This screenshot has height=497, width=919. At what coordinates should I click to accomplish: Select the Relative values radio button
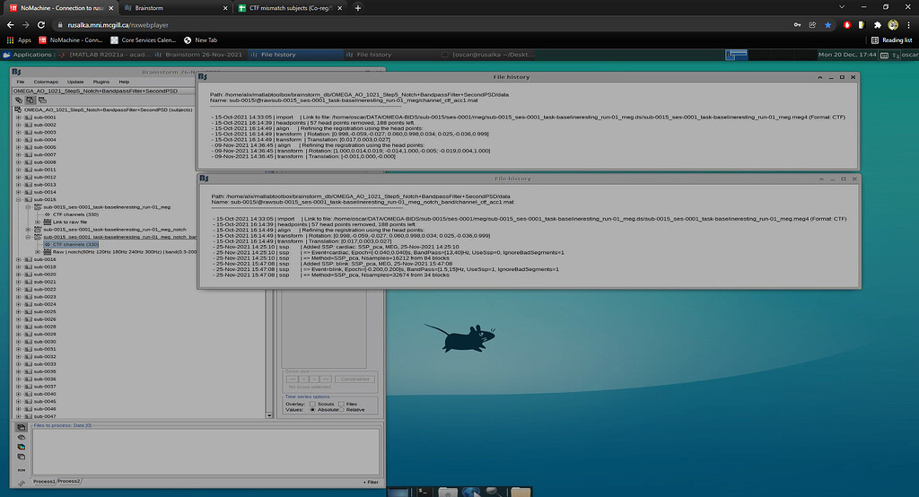pyautogui.click(x=340, y=410)
